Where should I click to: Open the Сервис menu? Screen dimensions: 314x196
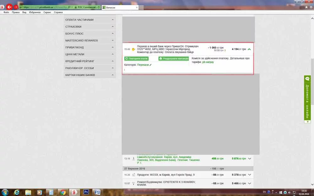(x=47, y=13)
